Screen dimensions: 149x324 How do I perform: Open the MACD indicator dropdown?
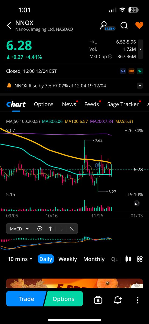(x=19, y=229)
